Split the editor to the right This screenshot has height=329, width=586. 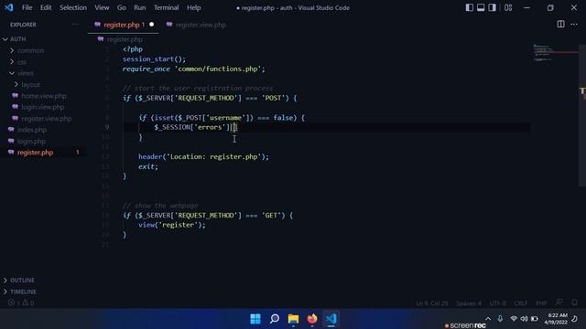[x=560, y=25]
